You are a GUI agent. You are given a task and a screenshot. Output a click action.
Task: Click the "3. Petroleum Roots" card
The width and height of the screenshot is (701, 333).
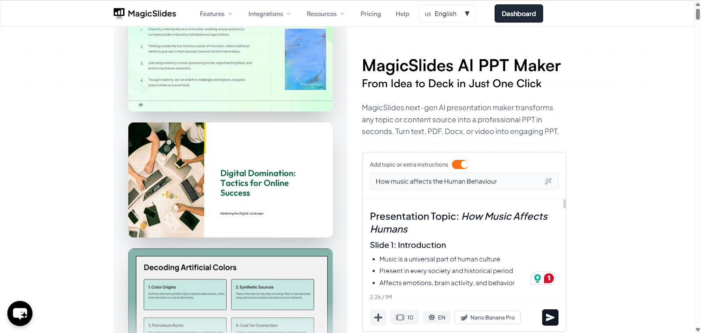[185, 325]
